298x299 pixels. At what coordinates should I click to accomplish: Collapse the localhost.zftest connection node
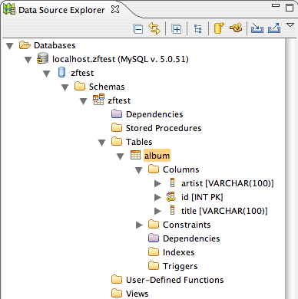28,60
